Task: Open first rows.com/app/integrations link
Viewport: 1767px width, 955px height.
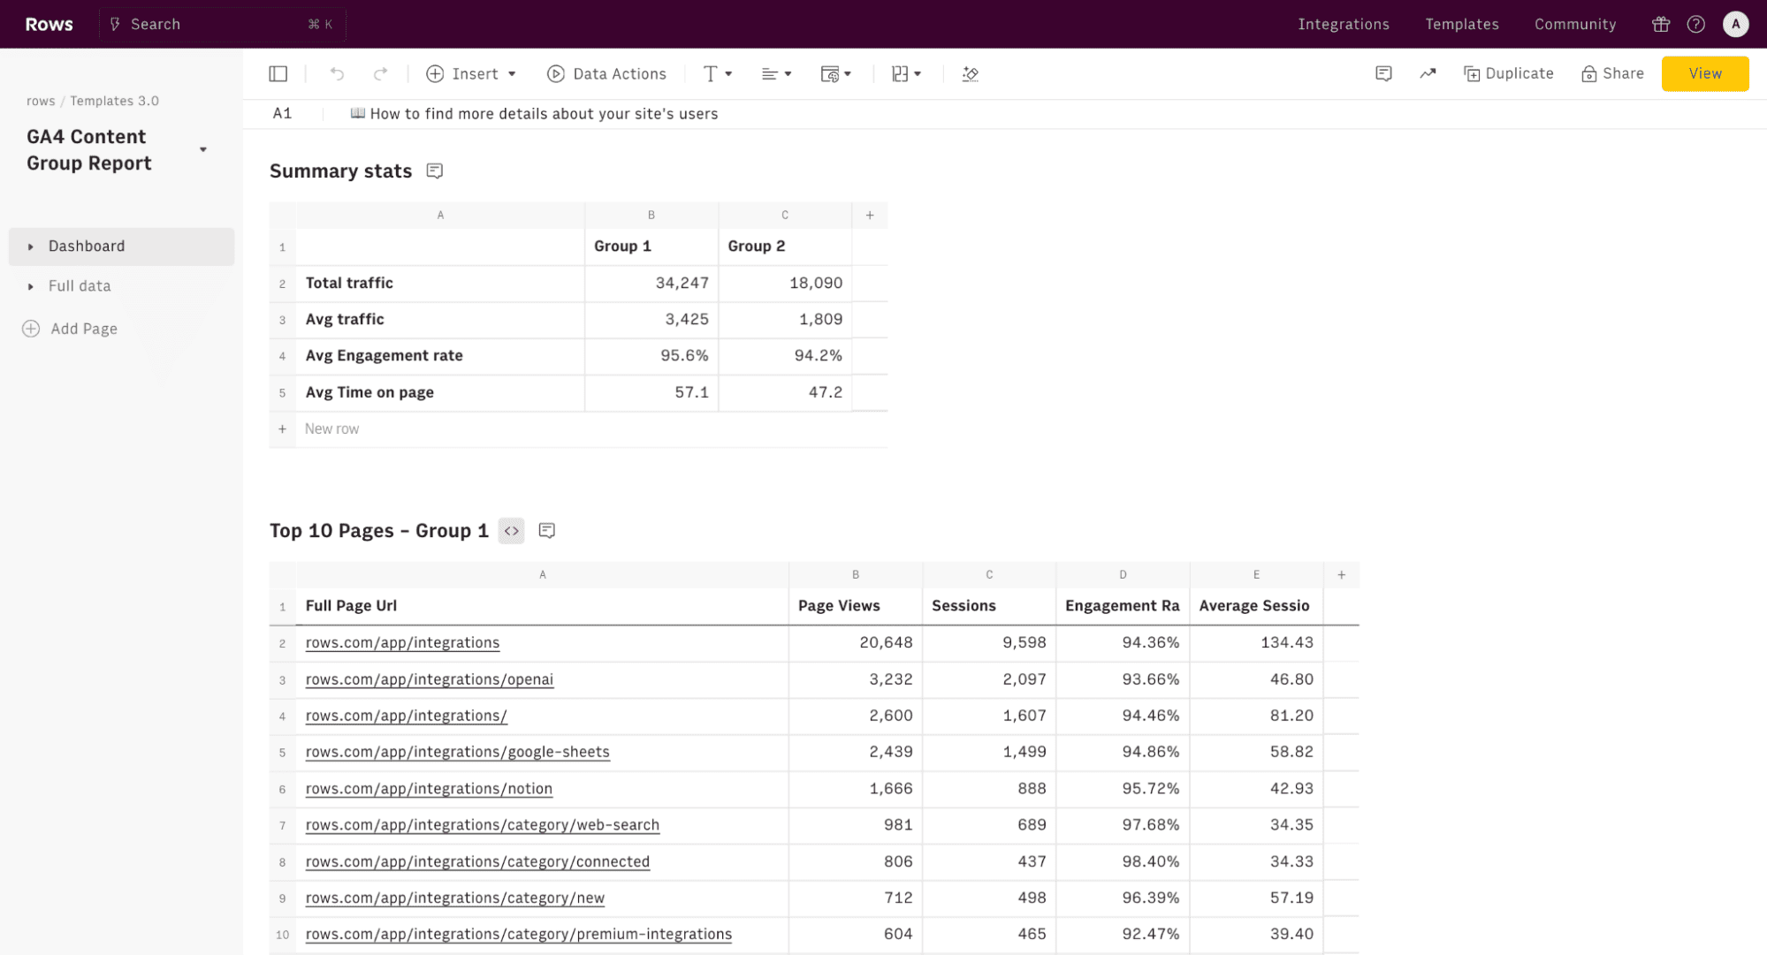Action: (402, 643)
